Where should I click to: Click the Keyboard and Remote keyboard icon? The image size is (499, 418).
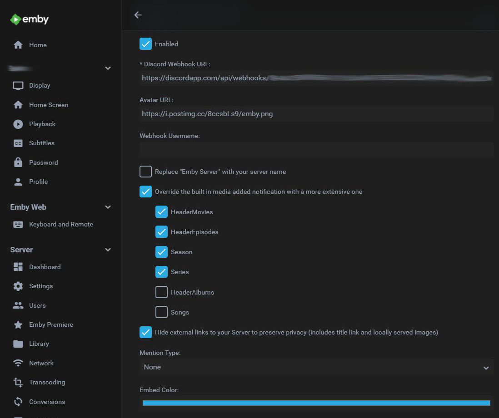18,224
